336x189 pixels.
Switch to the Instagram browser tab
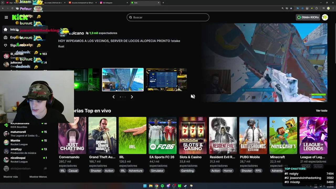click(114, 3)
